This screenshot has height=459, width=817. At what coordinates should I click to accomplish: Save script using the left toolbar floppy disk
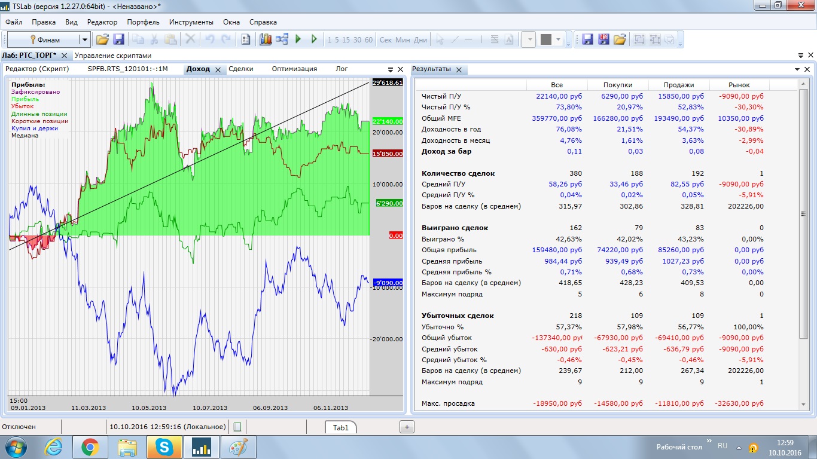(x=118, y=39)
